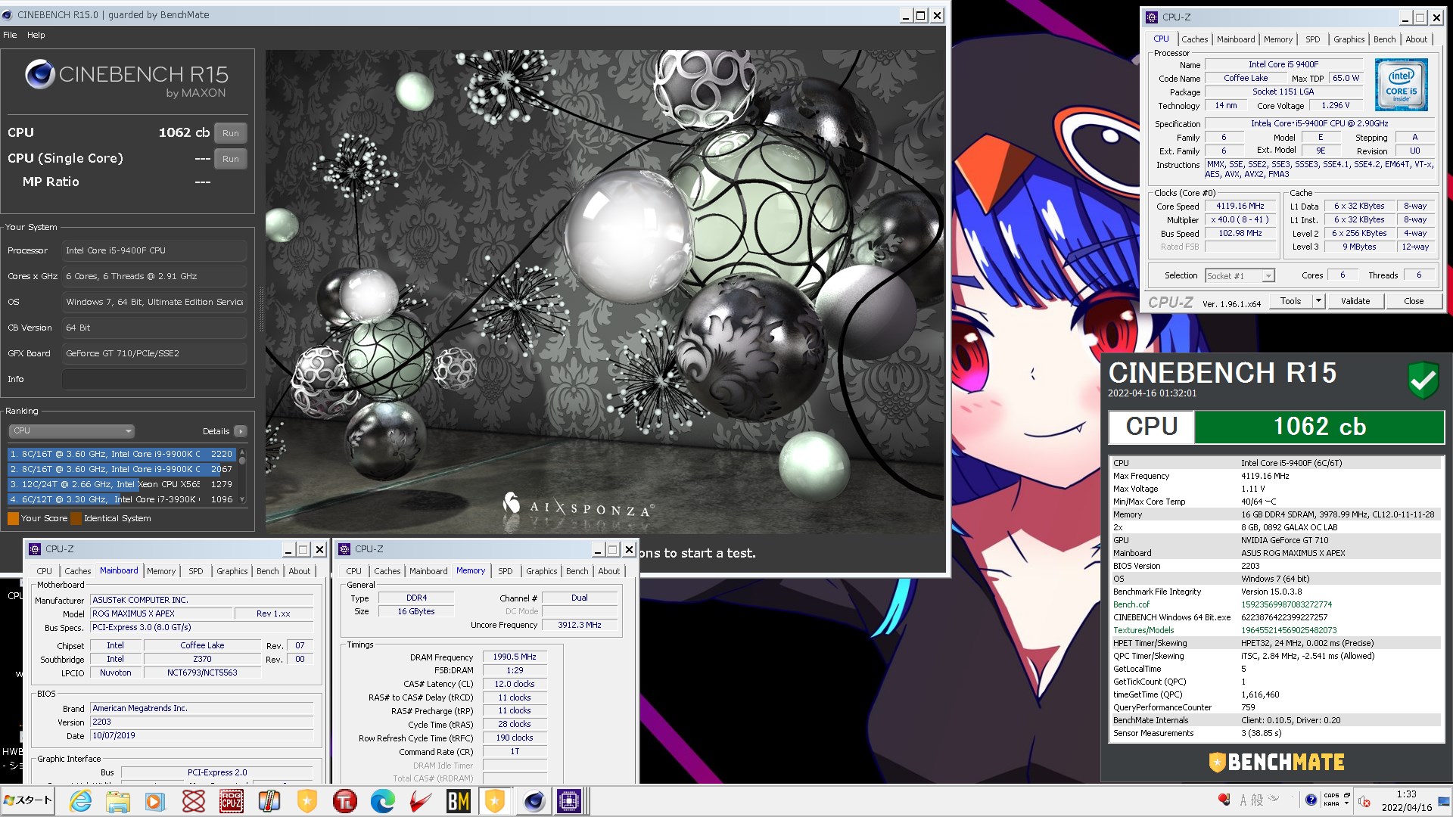The height and width of the screenshot is (817, 1453).
Task: Open the Help menu in Cinebench
Action: pyautogui.click(x=36, y=35)
